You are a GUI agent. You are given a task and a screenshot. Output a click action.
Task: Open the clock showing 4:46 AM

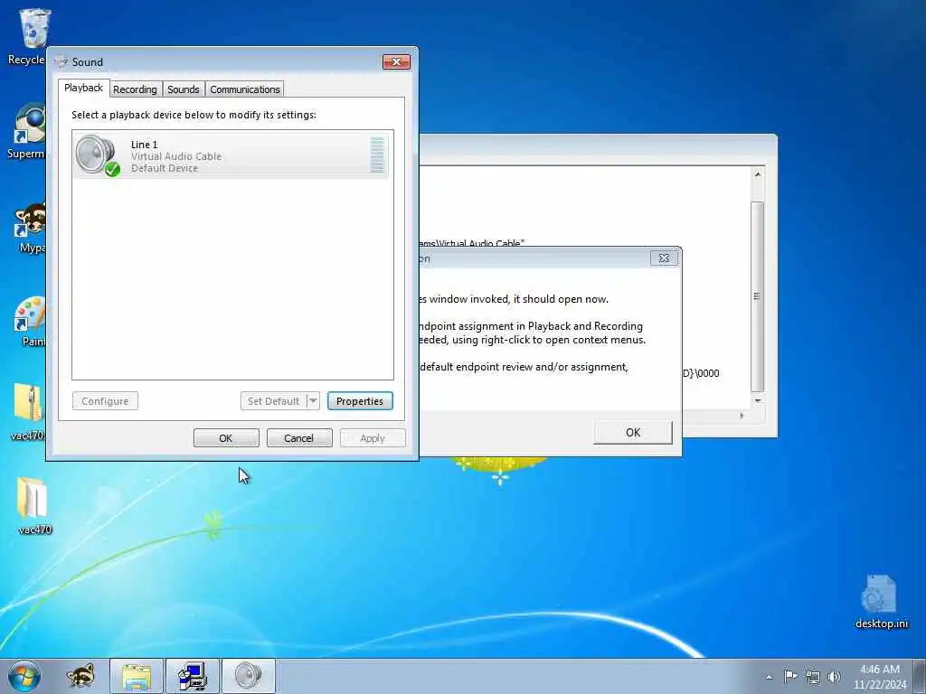click(879, 676)
